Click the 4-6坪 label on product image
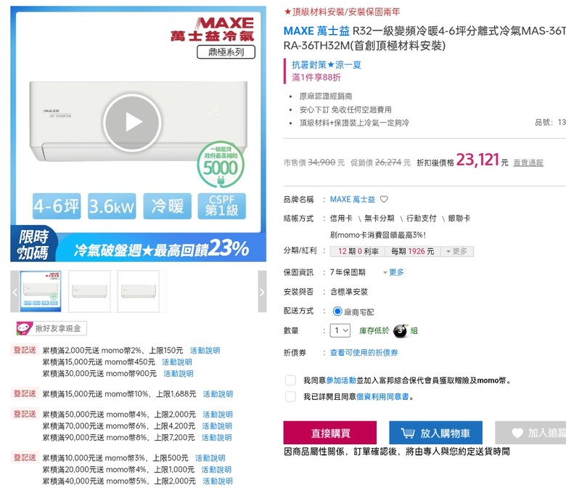566x490 pixels. pyautogui.click(x=57, y=206)
